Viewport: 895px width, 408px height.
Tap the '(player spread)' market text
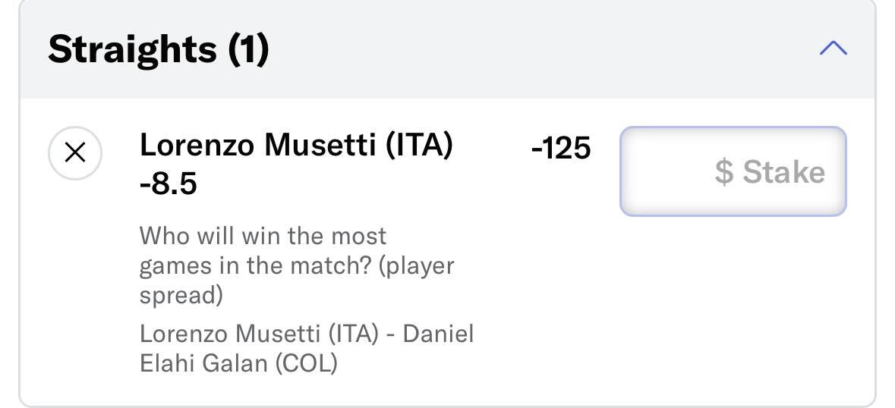point(297,281)
